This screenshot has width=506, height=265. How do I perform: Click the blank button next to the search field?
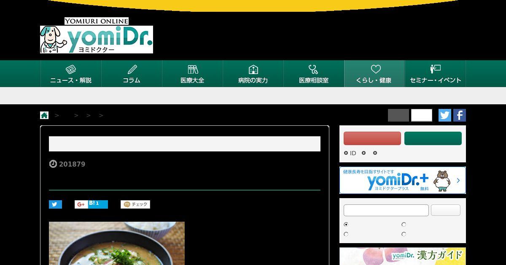coord(446,210)
